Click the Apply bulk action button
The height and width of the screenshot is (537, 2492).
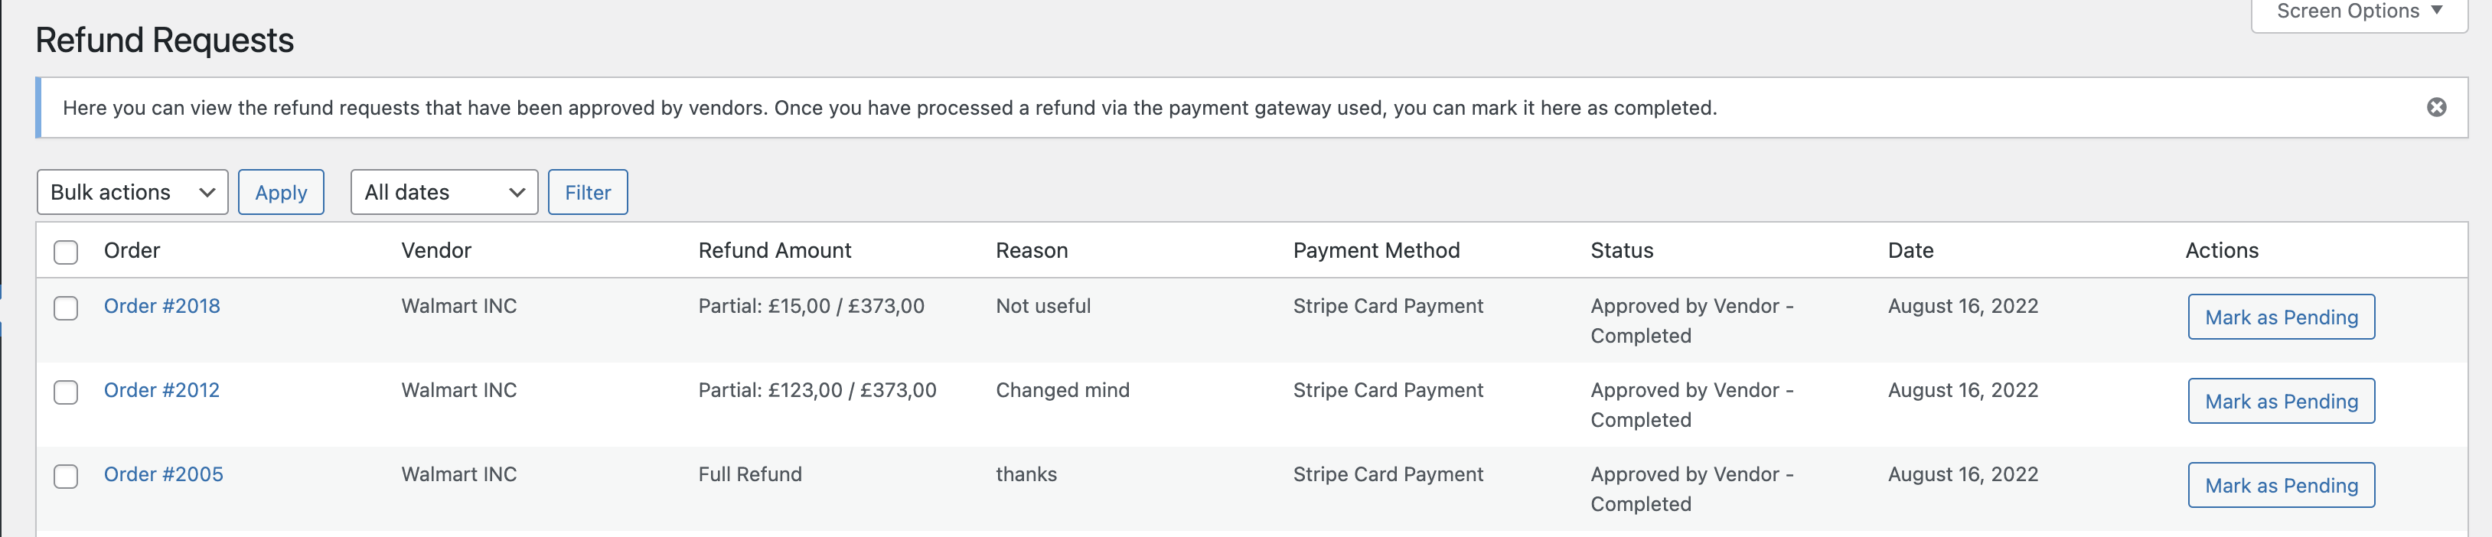click(x=281, y=191)
